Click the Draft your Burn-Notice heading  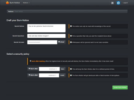click(18, 20)
